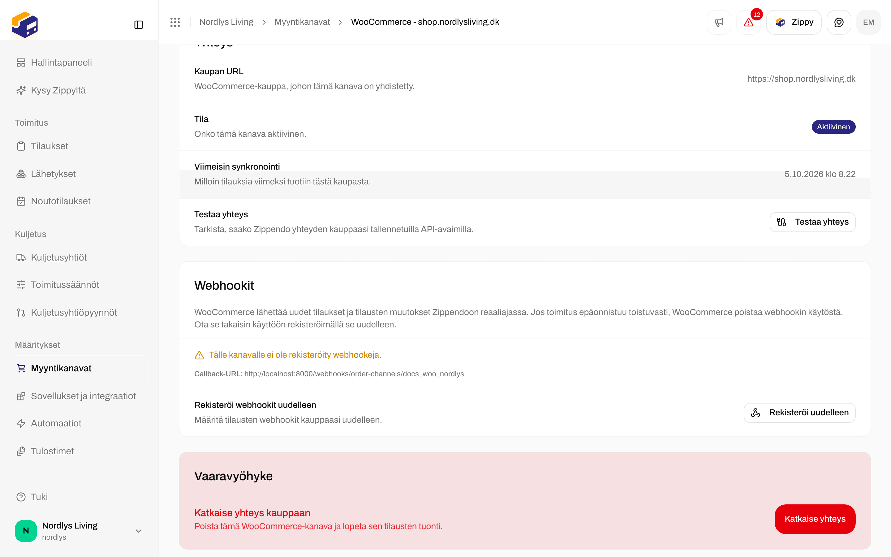The width and height of the screenshot is (891, 557).
Task: Open Kuljetusyhtiöpyynnöt in sidebar
Action: [x=80, y=313]
